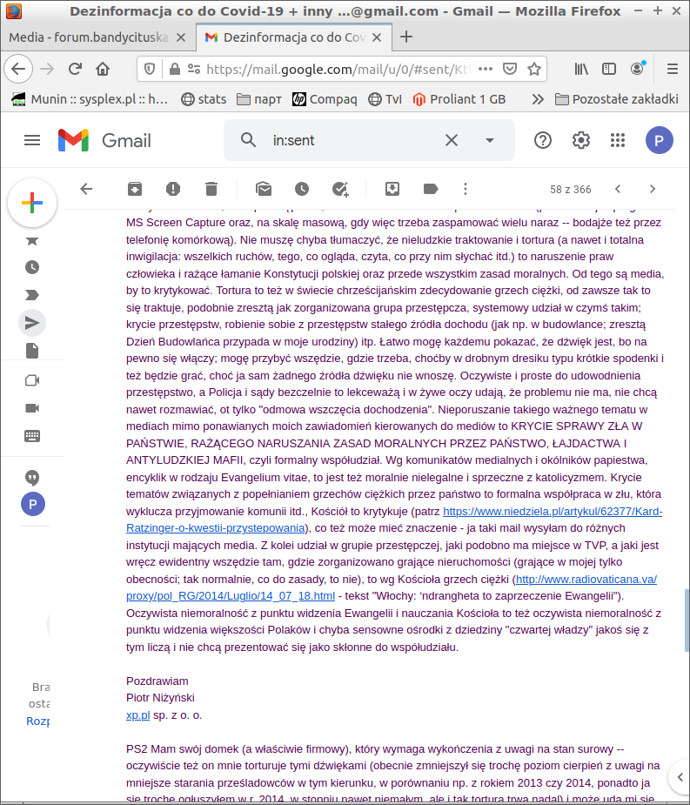Reload the current page
This screenshot has width=690, height=805.
click(x=75, y=68)
